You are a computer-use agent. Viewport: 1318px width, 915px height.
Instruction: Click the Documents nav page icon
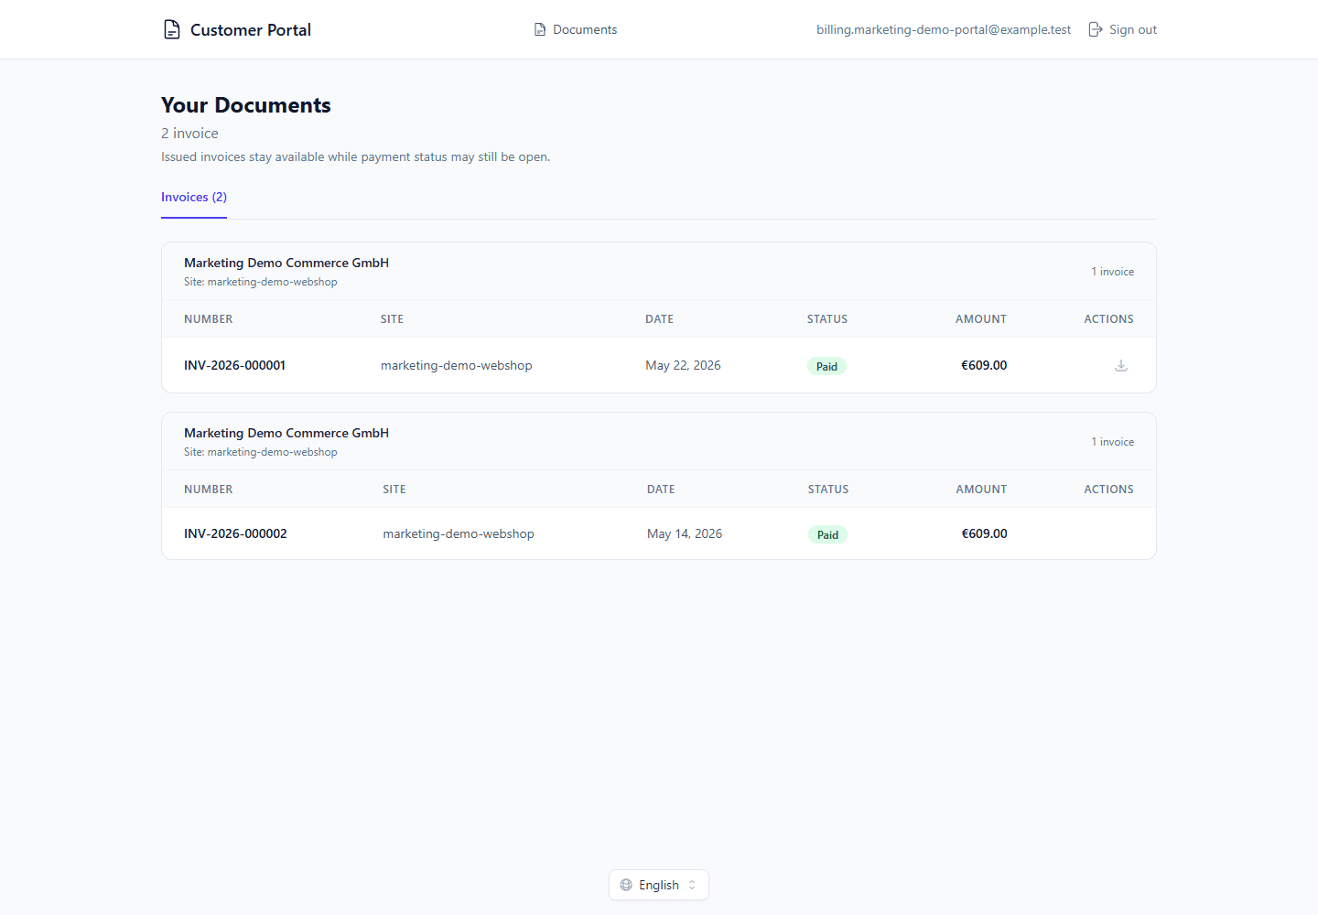540,29
